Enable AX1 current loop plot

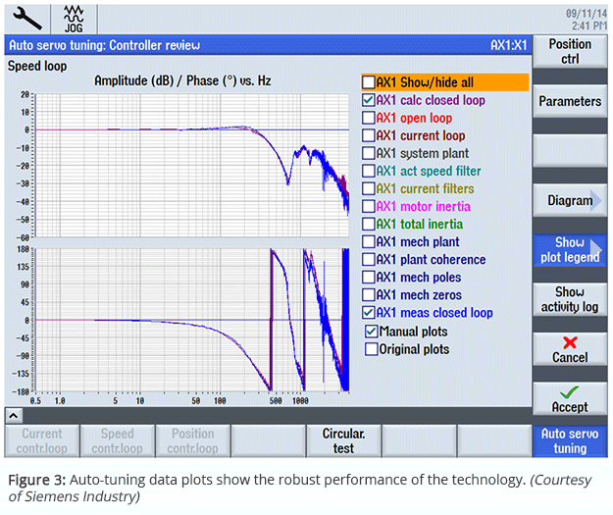pos(368,135)
